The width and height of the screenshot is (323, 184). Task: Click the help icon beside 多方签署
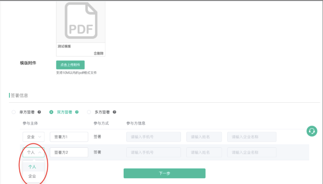tap(115, 112)
